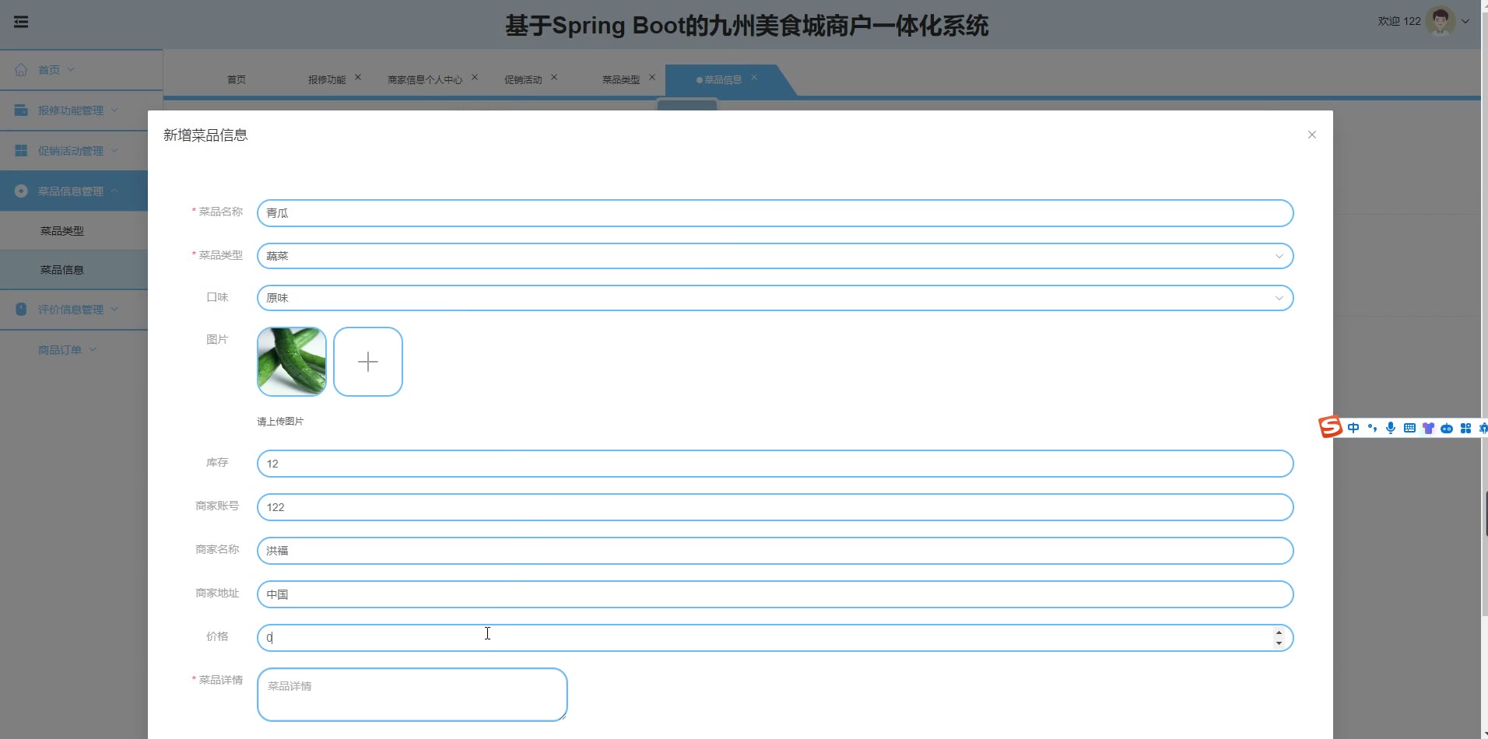
Task: Expand the 报修功能管理 chevron
Action: coord(114,110)
